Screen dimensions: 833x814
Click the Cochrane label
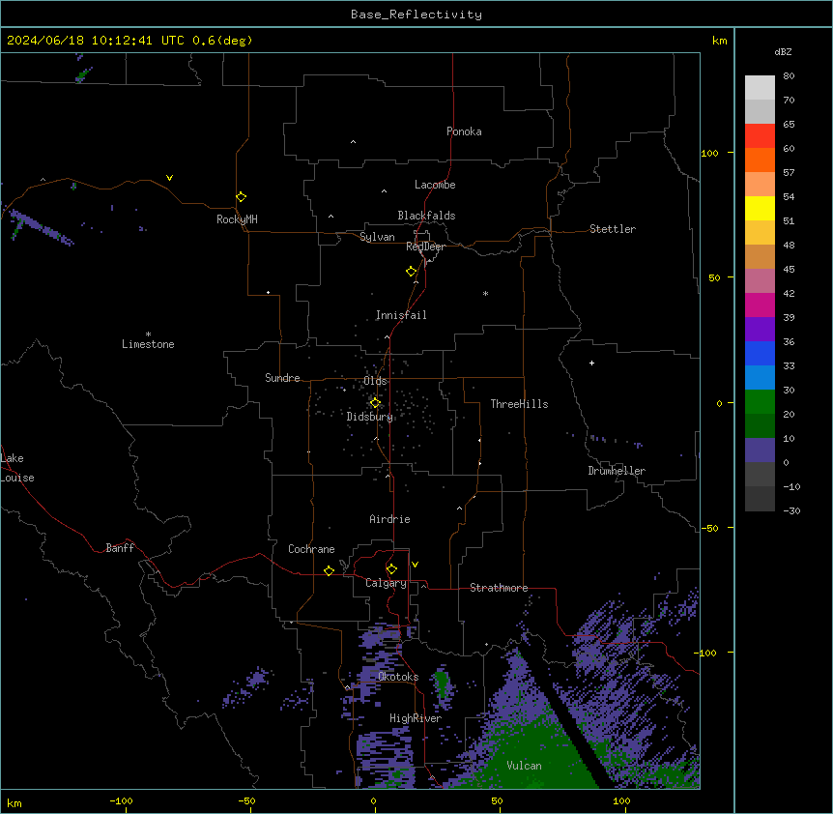[311, 549]
